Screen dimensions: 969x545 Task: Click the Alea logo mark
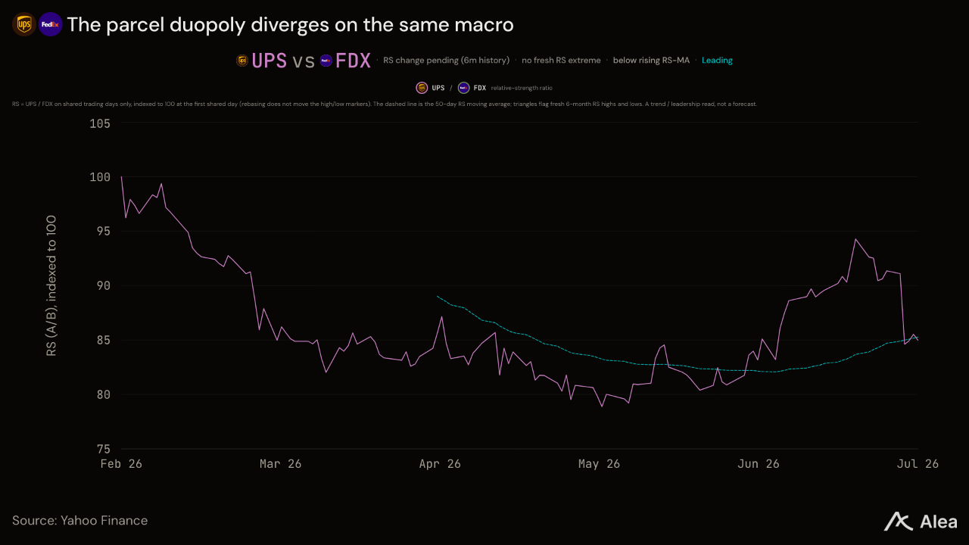[899, 521]
